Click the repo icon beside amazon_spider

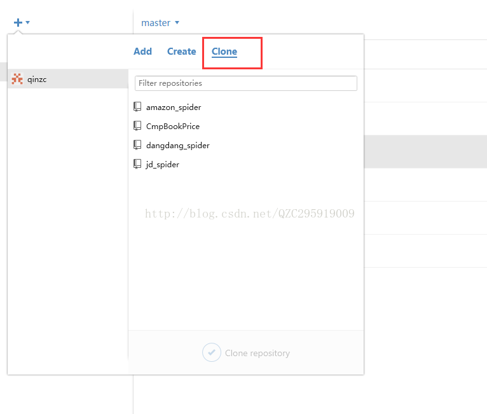[137, 107]
